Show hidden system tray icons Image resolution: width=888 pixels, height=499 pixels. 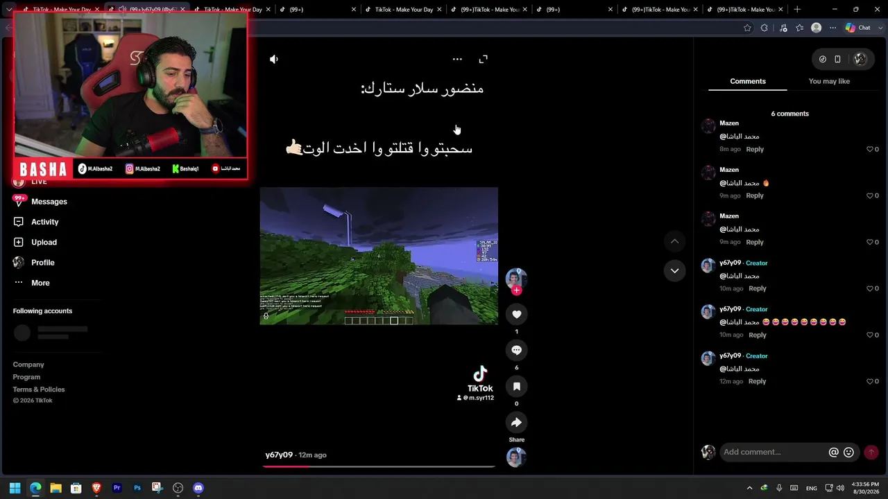click(x=749, y=488)
